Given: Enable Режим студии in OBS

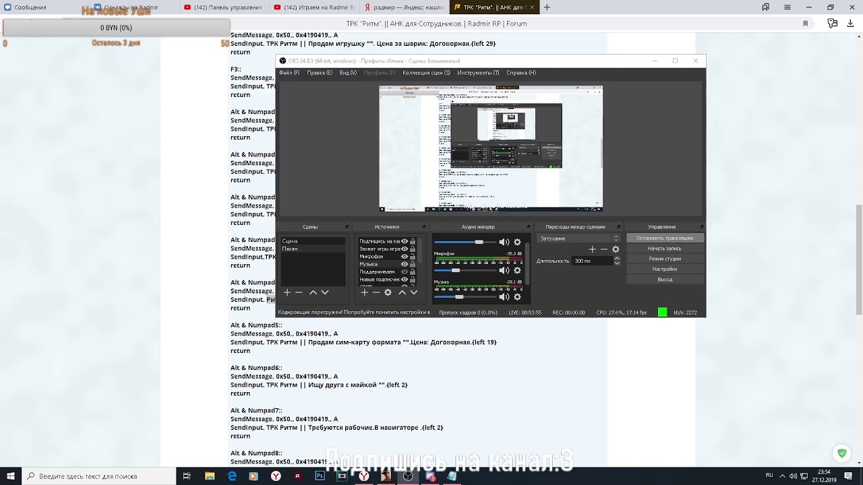Looking at the screenshot, I should pos(665,259).
